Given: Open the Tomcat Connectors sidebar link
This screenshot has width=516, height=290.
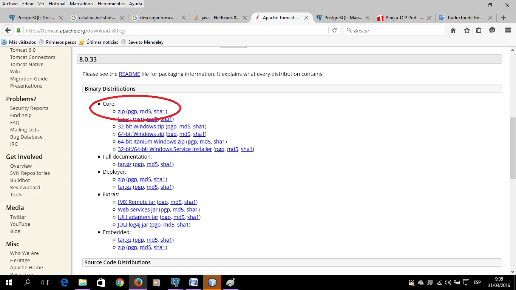Looking at the screenshot, I should (x=32, y=57).
